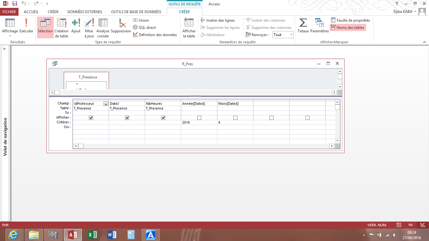The height and width of the screenshot is (241, 429).
Task: Select the Ajout append query icon
Action: 76,26
